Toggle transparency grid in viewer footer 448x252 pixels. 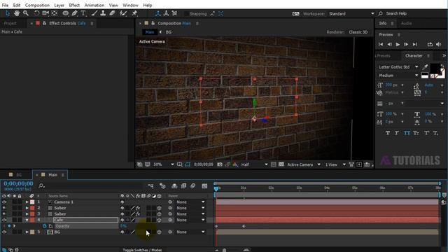281,164
